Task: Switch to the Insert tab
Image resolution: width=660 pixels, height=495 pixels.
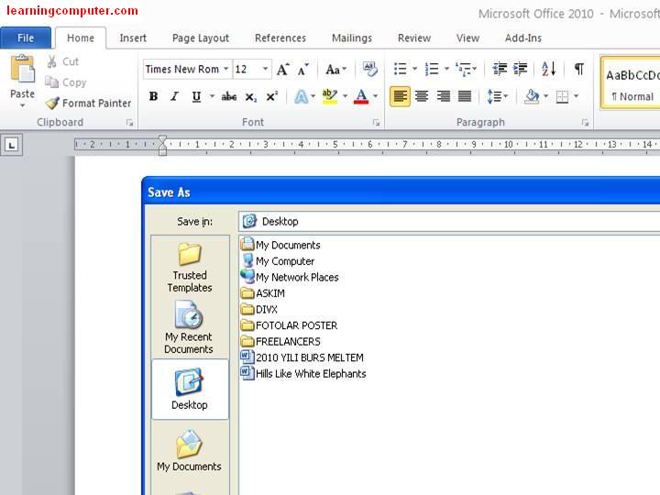Action: [x=133, y=38]
